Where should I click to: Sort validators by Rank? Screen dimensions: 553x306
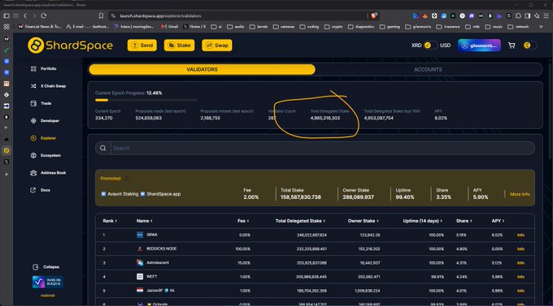tap(110, 221)
